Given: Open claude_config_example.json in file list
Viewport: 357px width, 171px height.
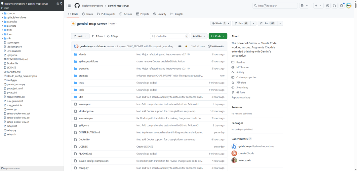Looking at the screenshot, I should 93,161.
